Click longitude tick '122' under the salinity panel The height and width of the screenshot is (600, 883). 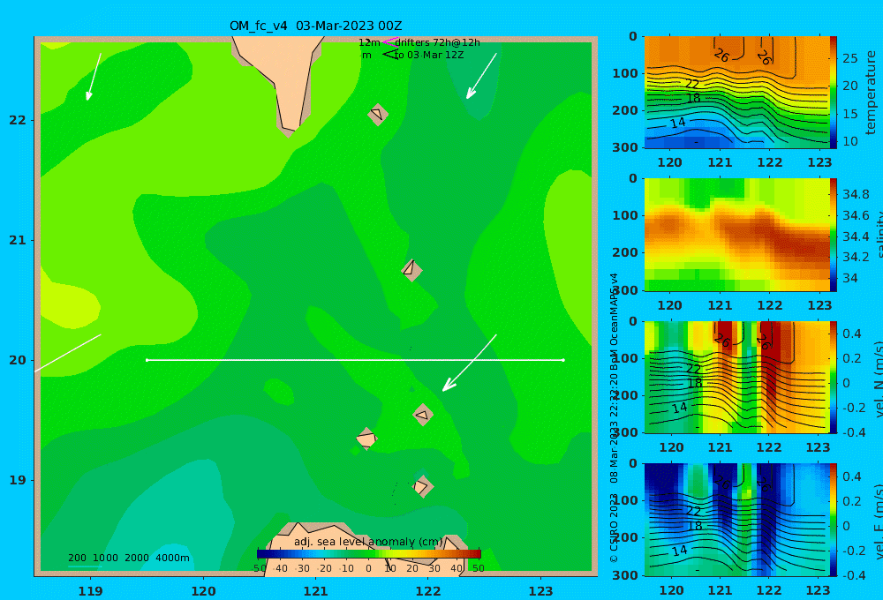pos(769,305)
